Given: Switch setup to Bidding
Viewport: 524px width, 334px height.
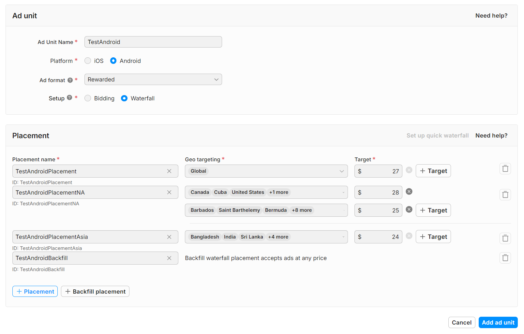Looking at the screenshot, I should [88, 98].
